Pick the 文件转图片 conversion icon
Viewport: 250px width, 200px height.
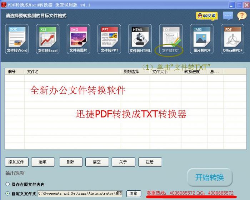[x=78, y=39]
